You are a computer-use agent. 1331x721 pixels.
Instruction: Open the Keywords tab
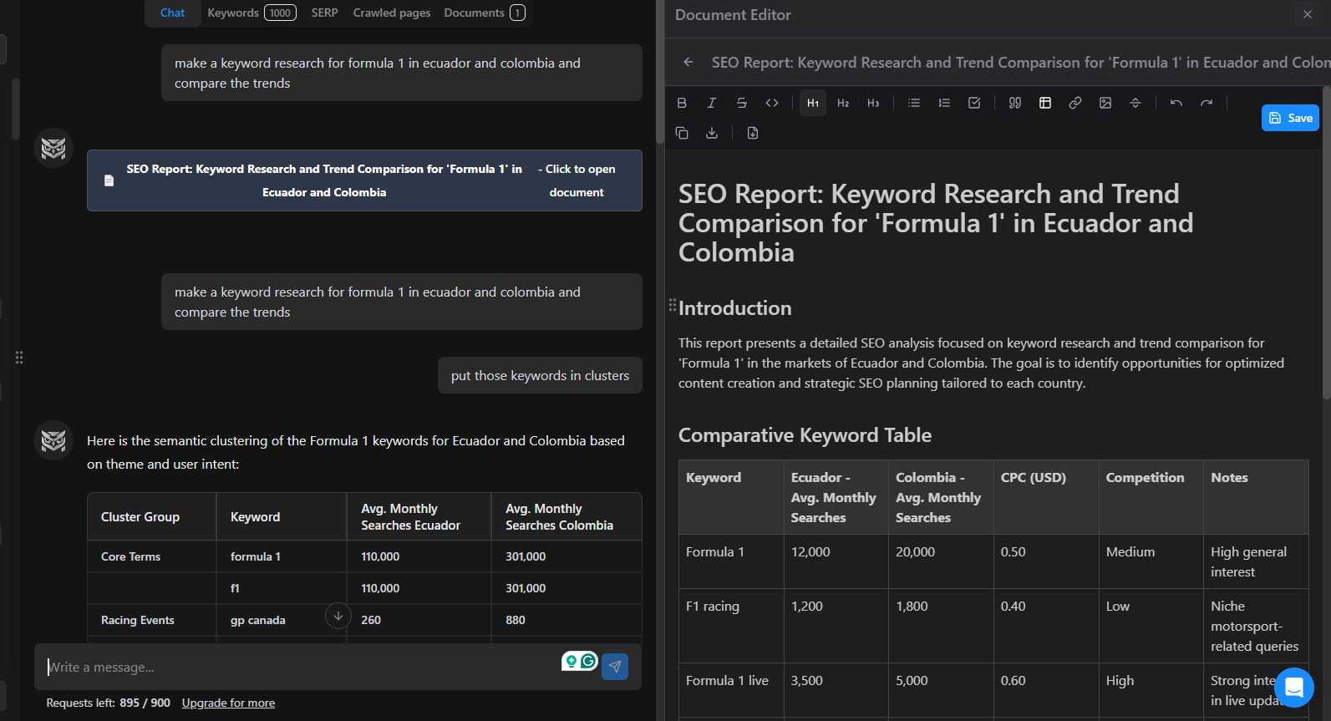pos(251,13)
